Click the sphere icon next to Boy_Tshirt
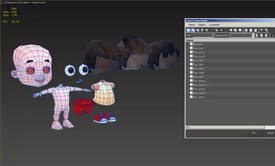Screen dimensions: 275x166 point(191,97)
